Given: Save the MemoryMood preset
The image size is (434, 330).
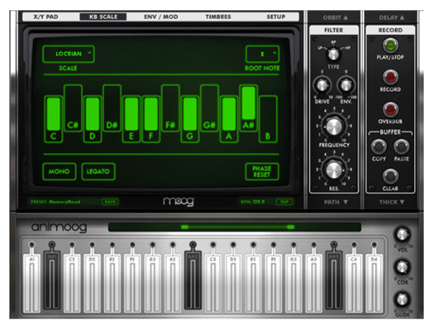Looking at the screenshot, I should (110, 202).
